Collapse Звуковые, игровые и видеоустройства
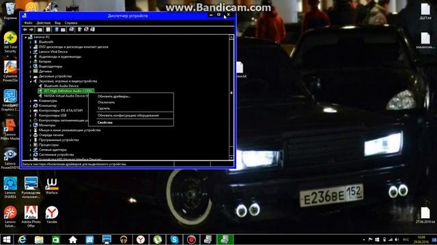Viewport: 437px width, 245px height. point(31,81)
